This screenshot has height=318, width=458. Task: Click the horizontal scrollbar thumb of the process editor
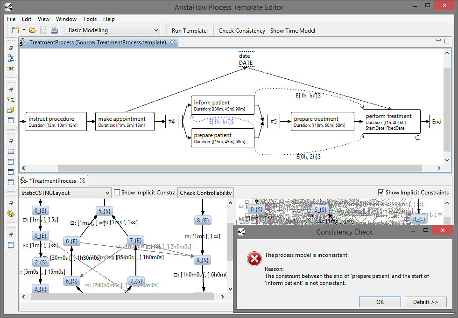(240, 168)
